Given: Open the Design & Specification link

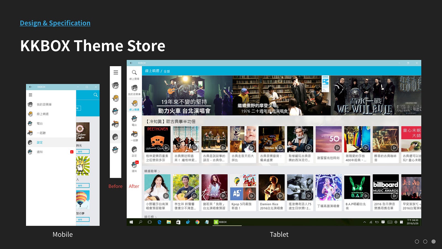Looking at the screenshot, I should 55,23.
